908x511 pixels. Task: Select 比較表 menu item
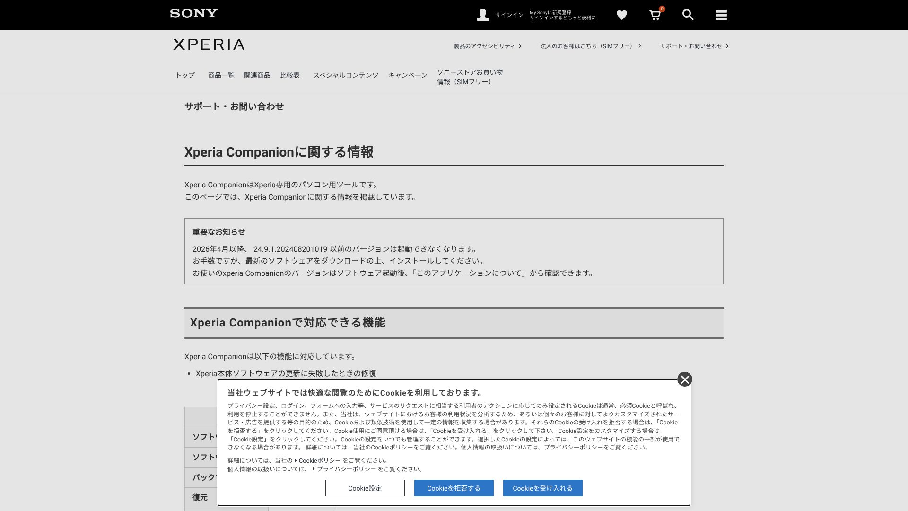click(x=290, y=75)
